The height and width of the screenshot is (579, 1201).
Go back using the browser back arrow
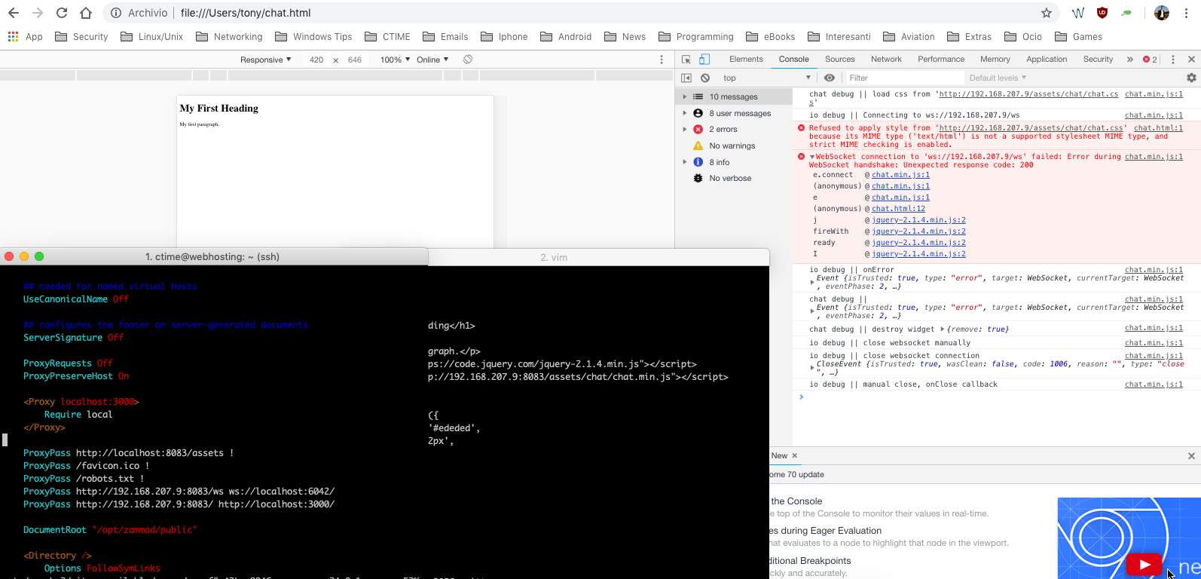(14, 13)
